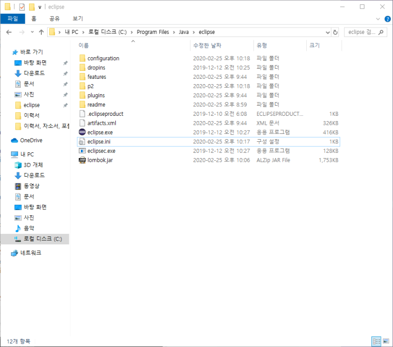Select 내 PC in navigation pane
The width and height of the screenshot is (393, 347).
coord(27,154)
